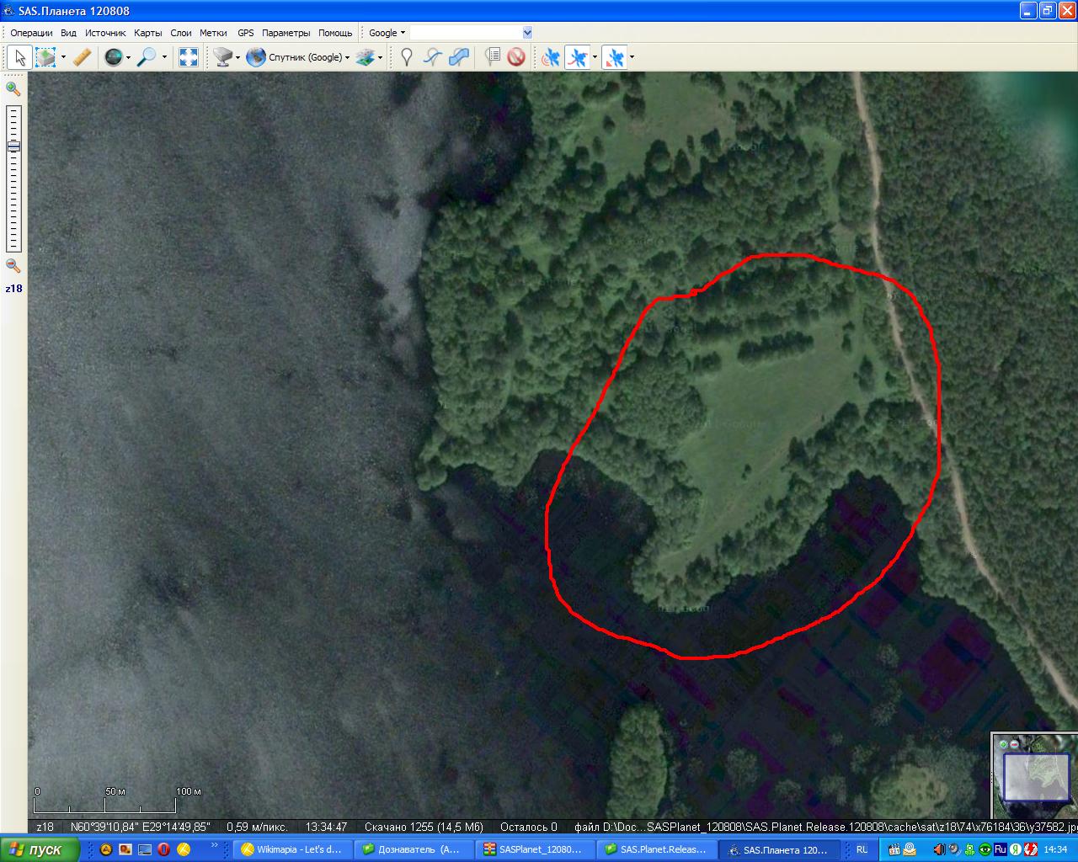Expand the Спутник (Google) map source dropdown
Viewport: 1078px width, 862px height.
click(x=347, y=58)
